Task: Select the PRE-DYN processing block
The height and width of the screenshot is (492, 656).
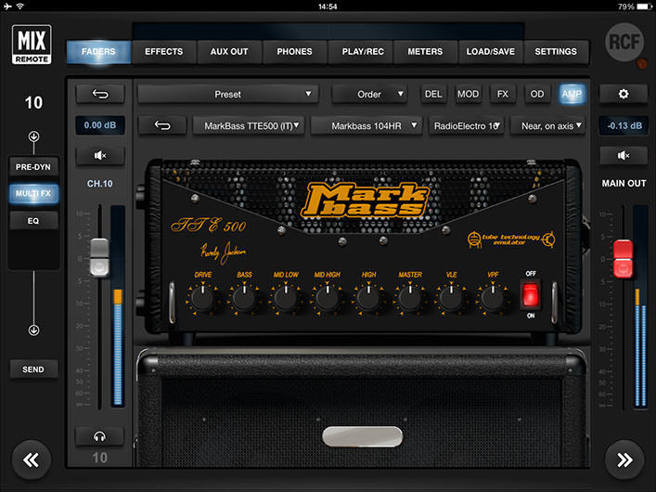Action: (x=33, y=166)
